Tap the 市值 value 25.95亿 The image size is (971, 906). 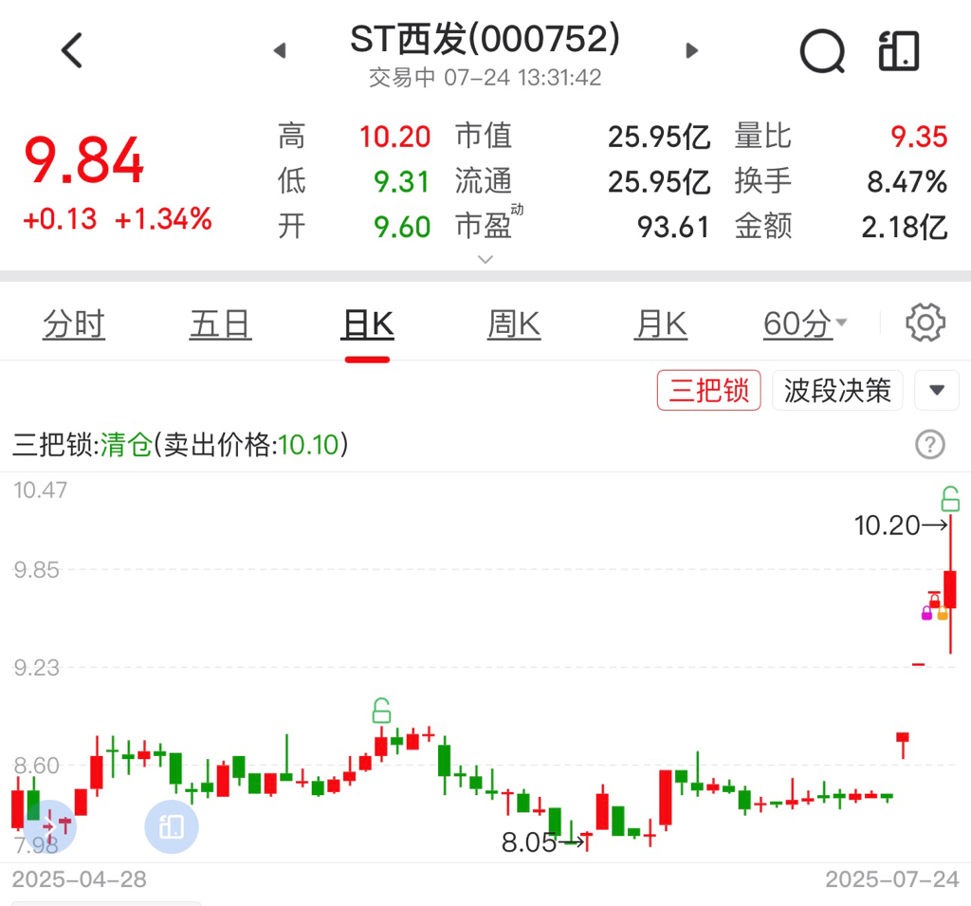click(659, 137)
